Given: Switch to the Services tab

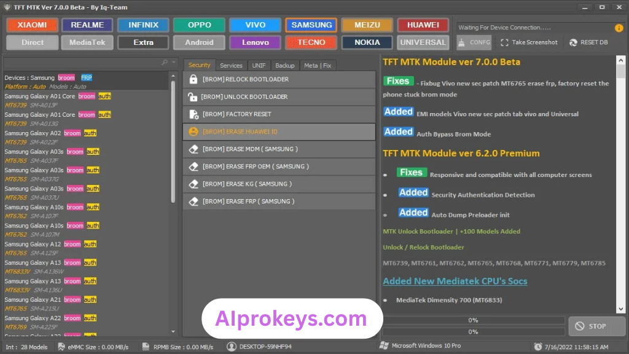Looking at the screenshot, I should coord(231,65).
